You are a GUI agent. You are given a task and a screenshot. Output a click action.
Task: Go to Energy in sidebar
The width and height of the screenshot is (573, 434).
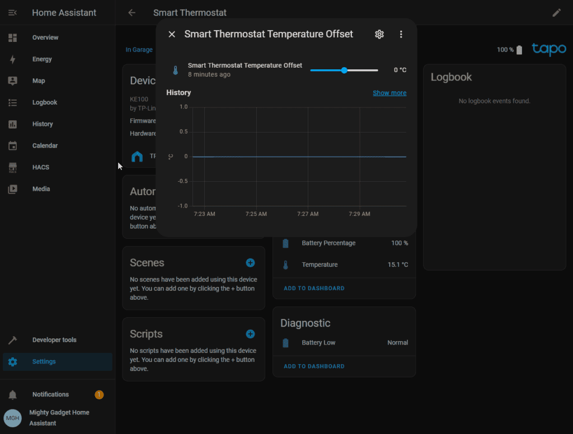pos(42,59)
